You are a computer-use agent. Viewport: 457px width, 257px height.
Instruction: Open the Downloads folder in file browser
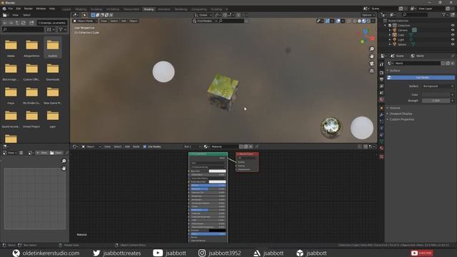(53, 72)
